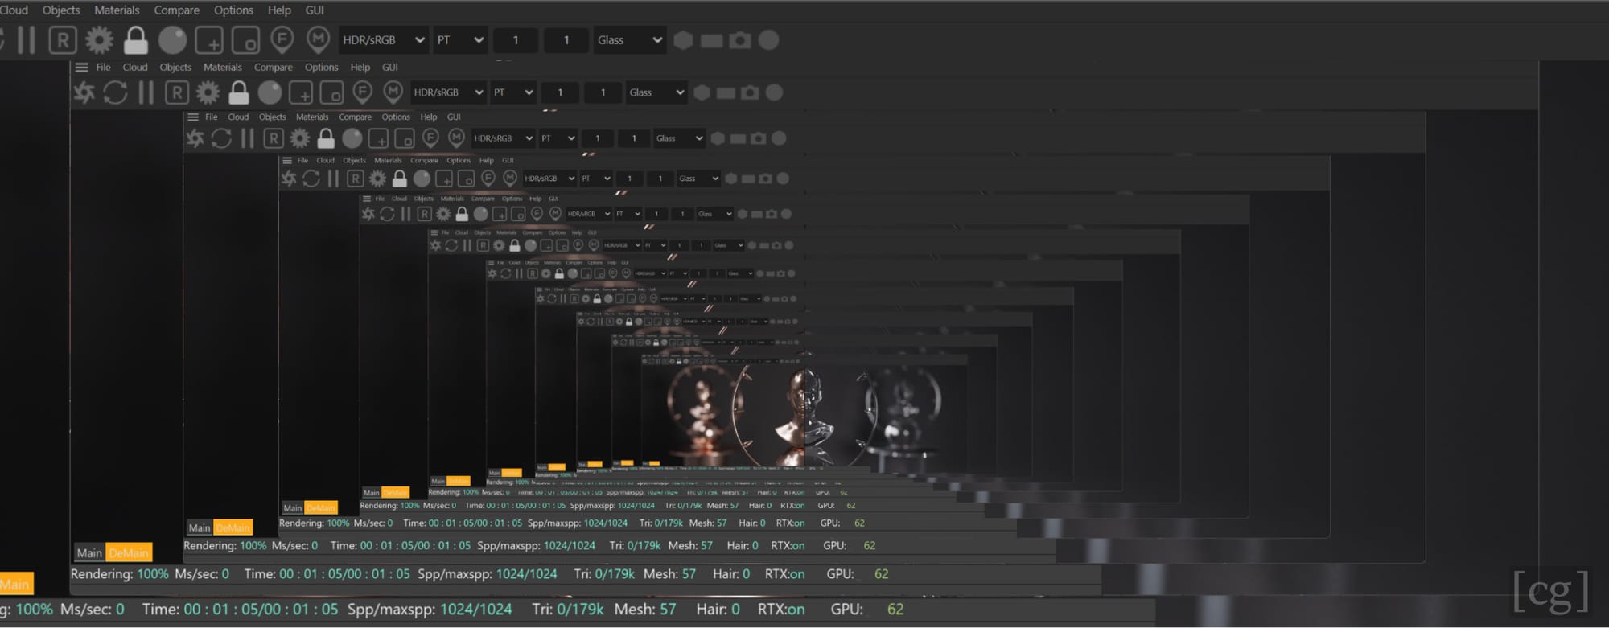Open the PT dropdown in third nested window
This screenshot has width=1609, height=628.
[x=558, y=138]
